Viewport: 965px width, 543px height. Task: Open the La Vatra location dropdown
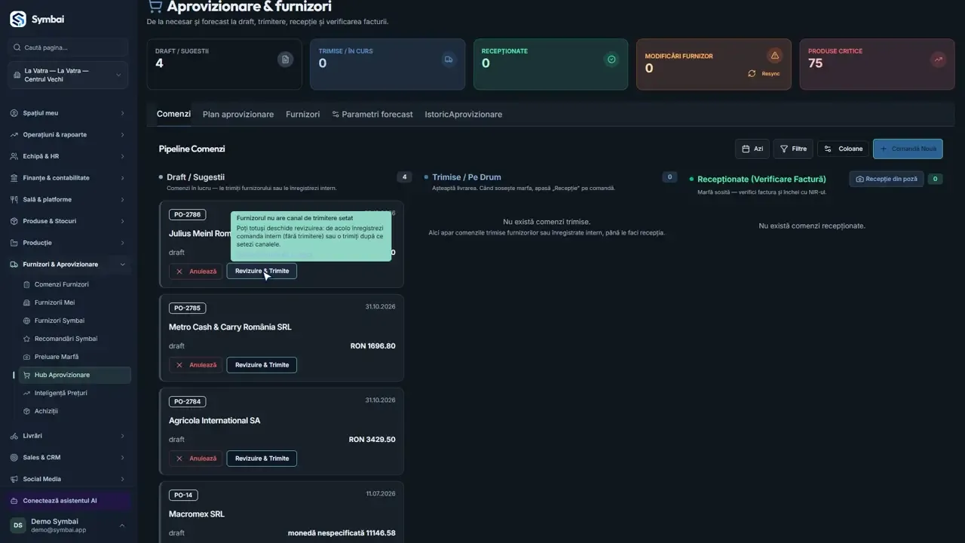point(69,75)
